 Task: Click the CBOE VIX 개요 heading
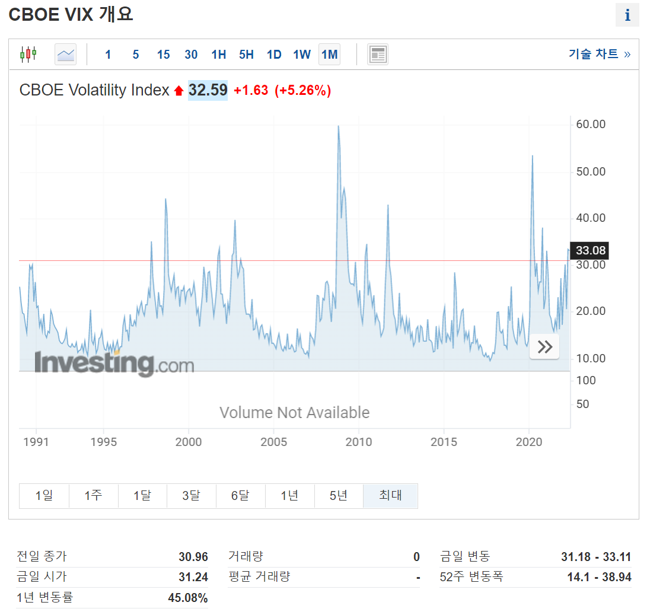(x=71, y=14)
